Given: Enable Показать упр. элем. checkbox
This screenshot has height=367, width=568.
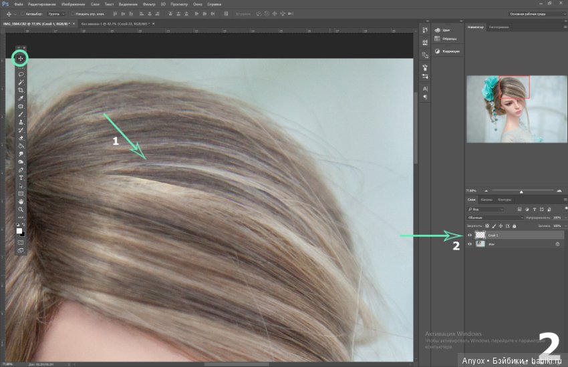Looking at the screenshot, I should [x=72, y=14].
